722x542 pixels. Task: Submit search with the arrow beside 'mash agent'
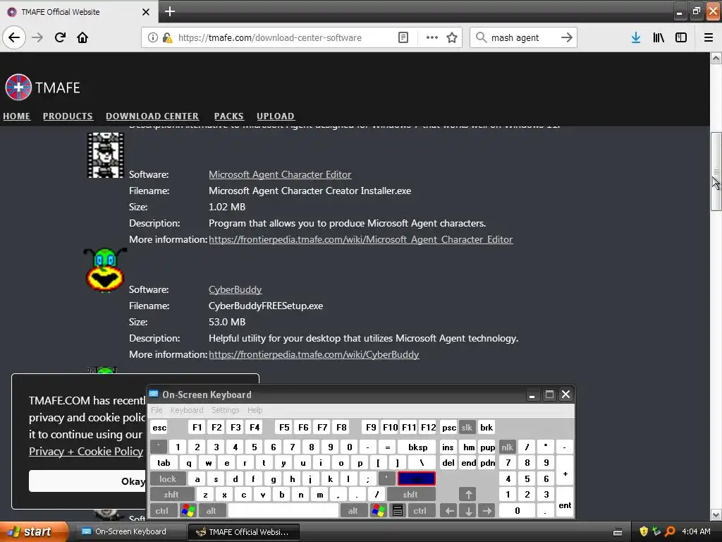click(x=566, y=38)
